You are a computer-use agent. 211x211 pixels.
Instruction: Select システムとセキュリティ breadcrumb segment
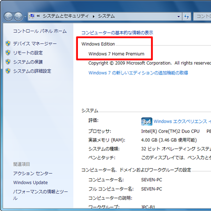tap(66, 16)
